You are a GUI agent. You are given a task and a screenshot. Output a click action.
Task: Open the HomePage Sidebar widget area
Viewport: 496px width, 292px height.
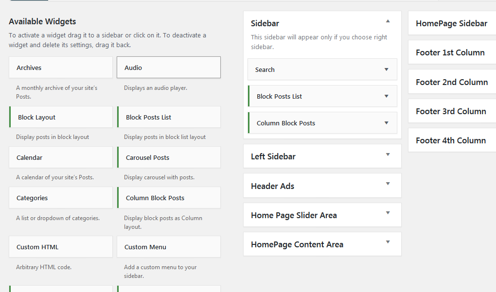click(x=451, y=23)
